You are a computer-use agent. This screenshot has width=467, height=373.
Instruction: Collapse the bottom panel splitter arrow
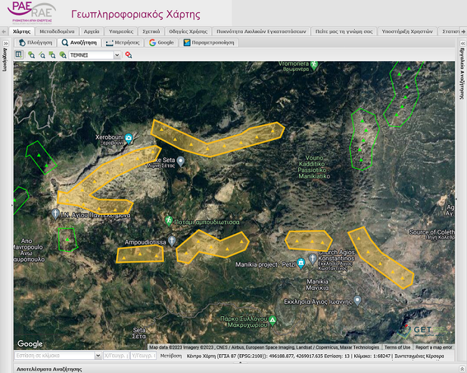coord(240,362)
